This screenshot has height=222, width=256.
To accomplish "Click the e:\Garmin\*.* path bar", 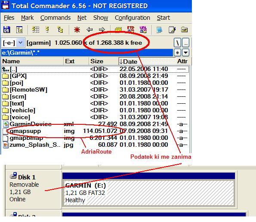I will [x=87, y=52].
